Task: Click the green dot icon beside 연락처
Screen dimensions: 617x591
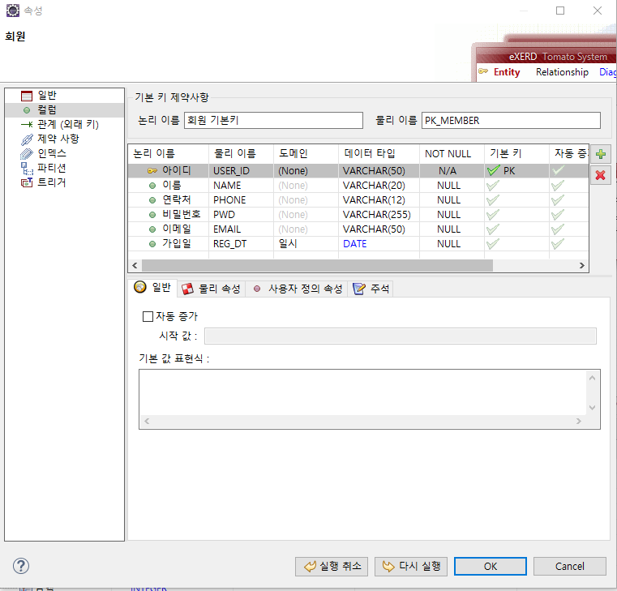Action: coord(152,200)
